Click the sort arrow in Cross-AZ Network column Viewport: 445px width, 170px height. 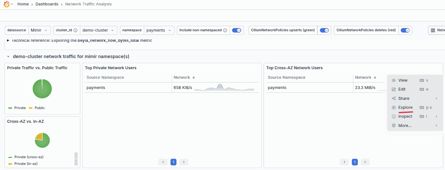[x=375, y=78]
